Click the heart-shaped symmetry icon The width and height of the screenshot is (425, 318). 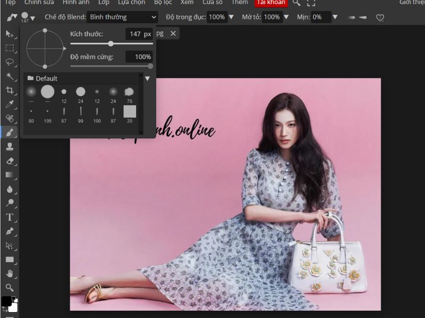pos(380,18)
